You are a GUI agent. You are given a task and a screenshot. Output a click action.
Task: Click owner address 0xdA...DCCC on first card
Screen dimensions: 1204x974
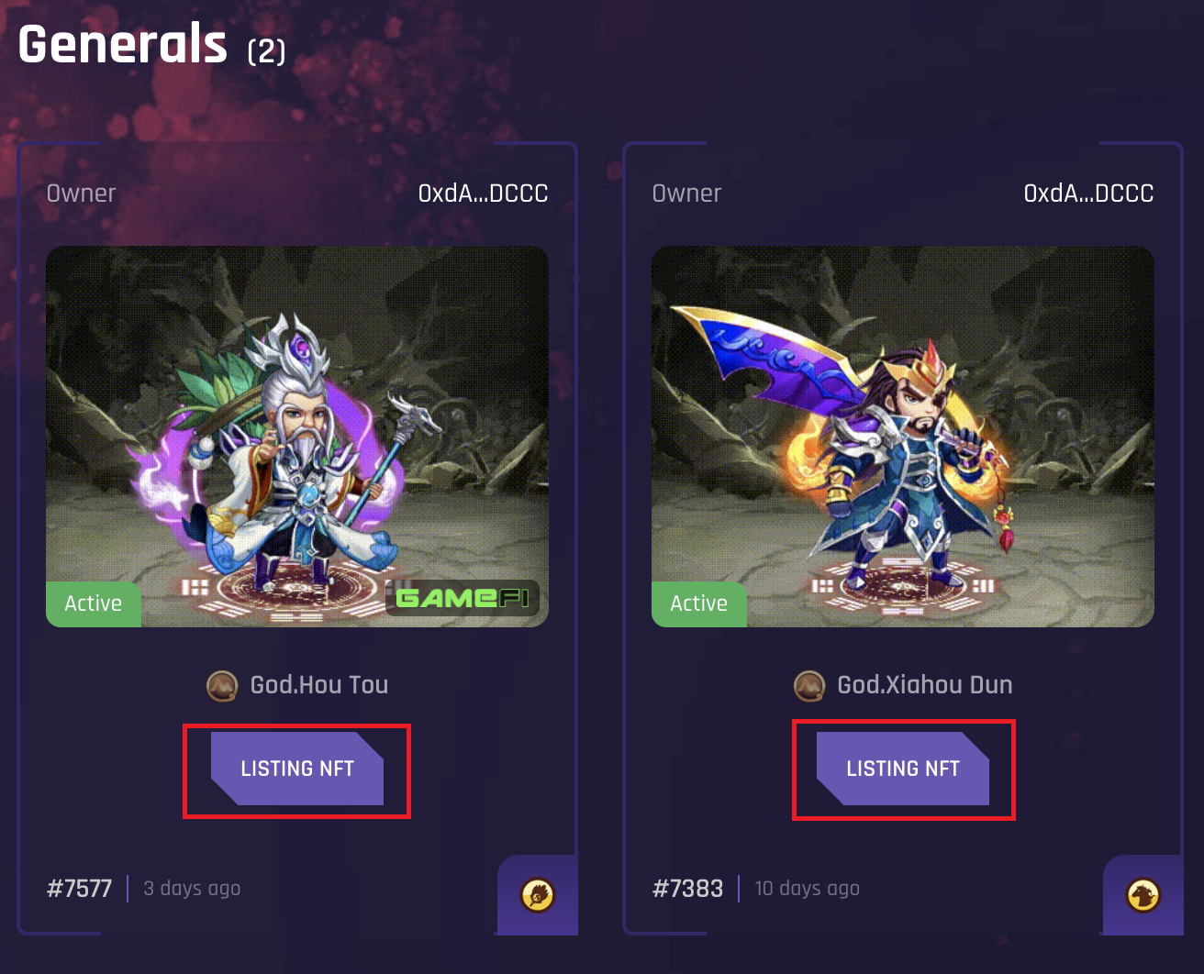[x=483, y=194]
